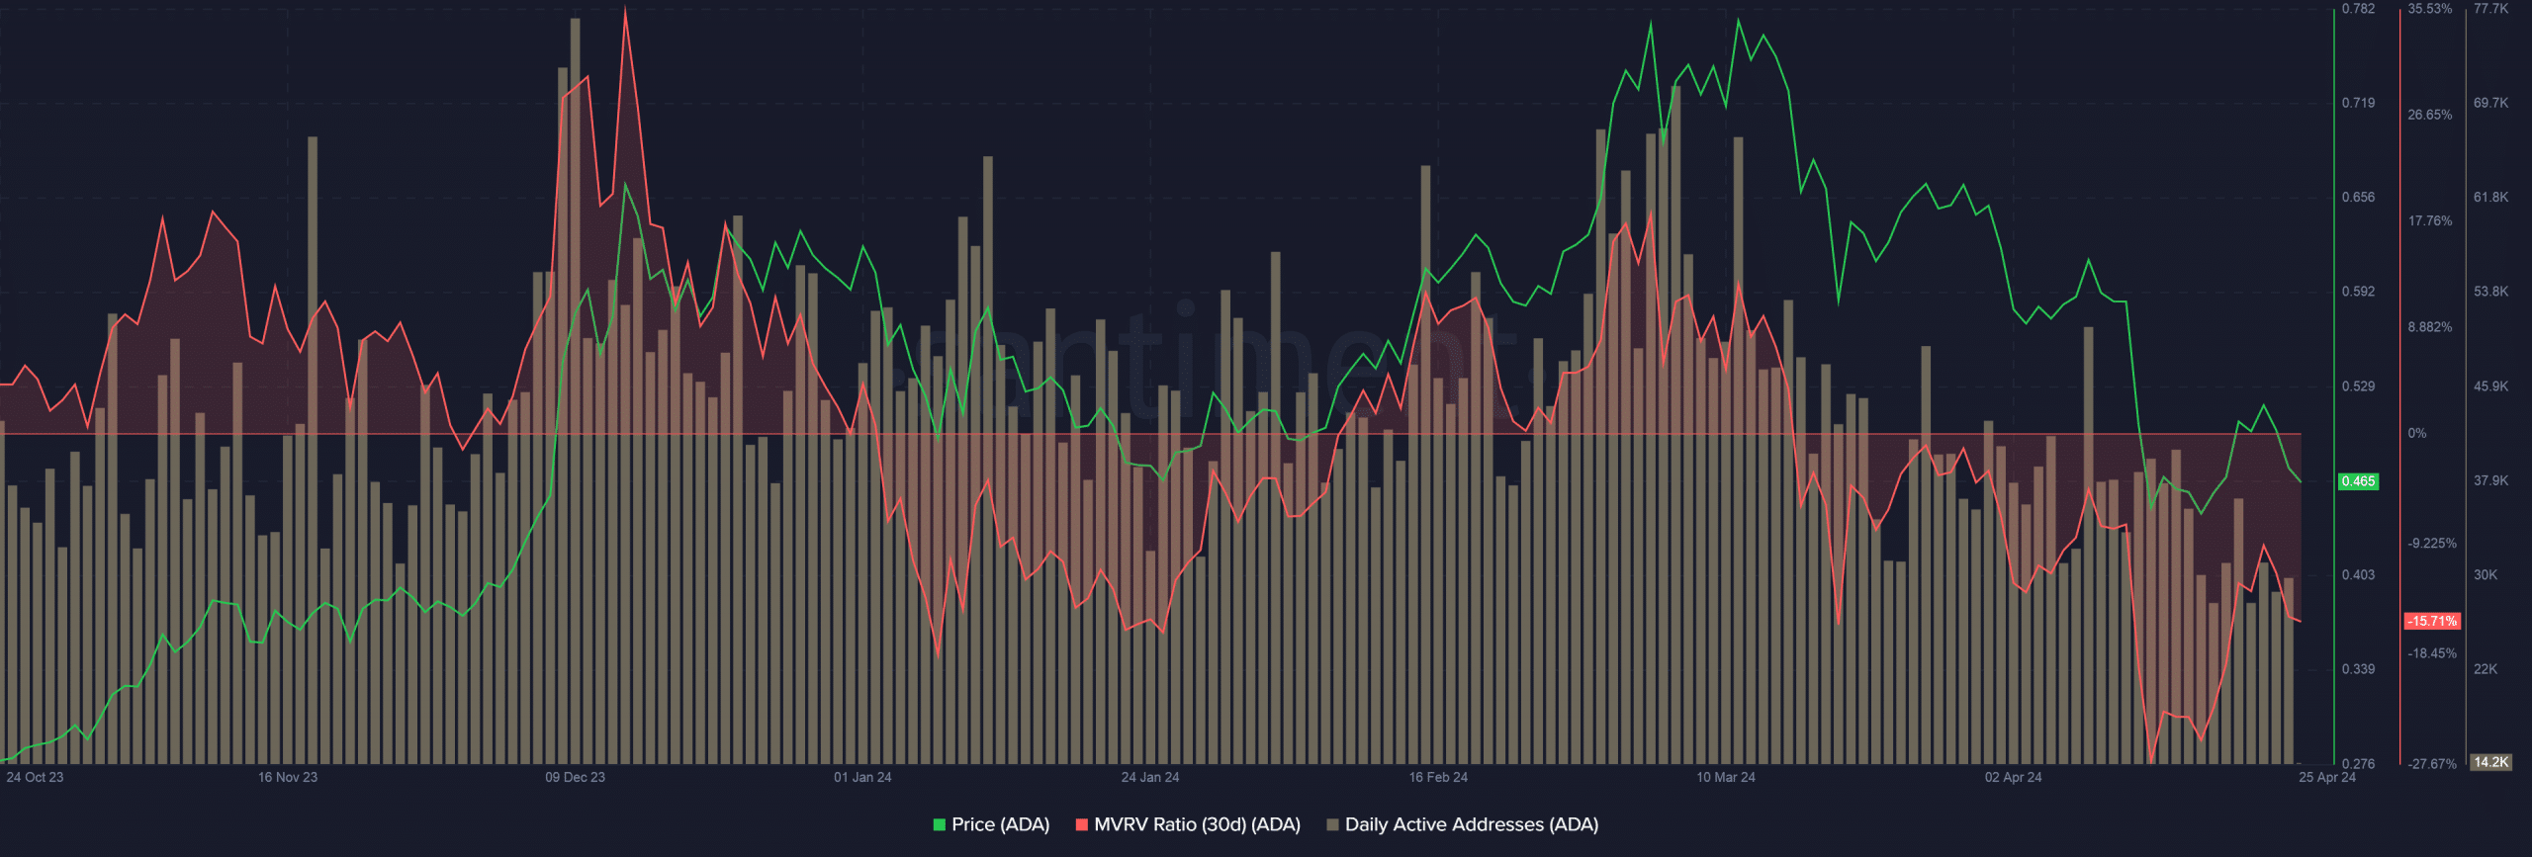This screenshot has width=2532, height=857.
Task: Click the 0.592 price axis value
Action: (2358, 292)
